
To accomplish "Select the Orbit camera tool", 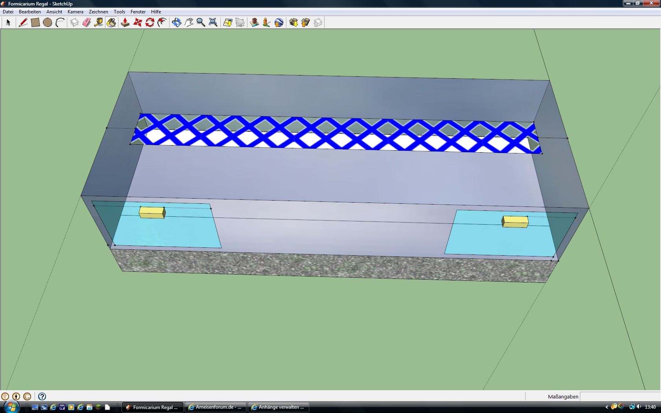I will 176,22.
